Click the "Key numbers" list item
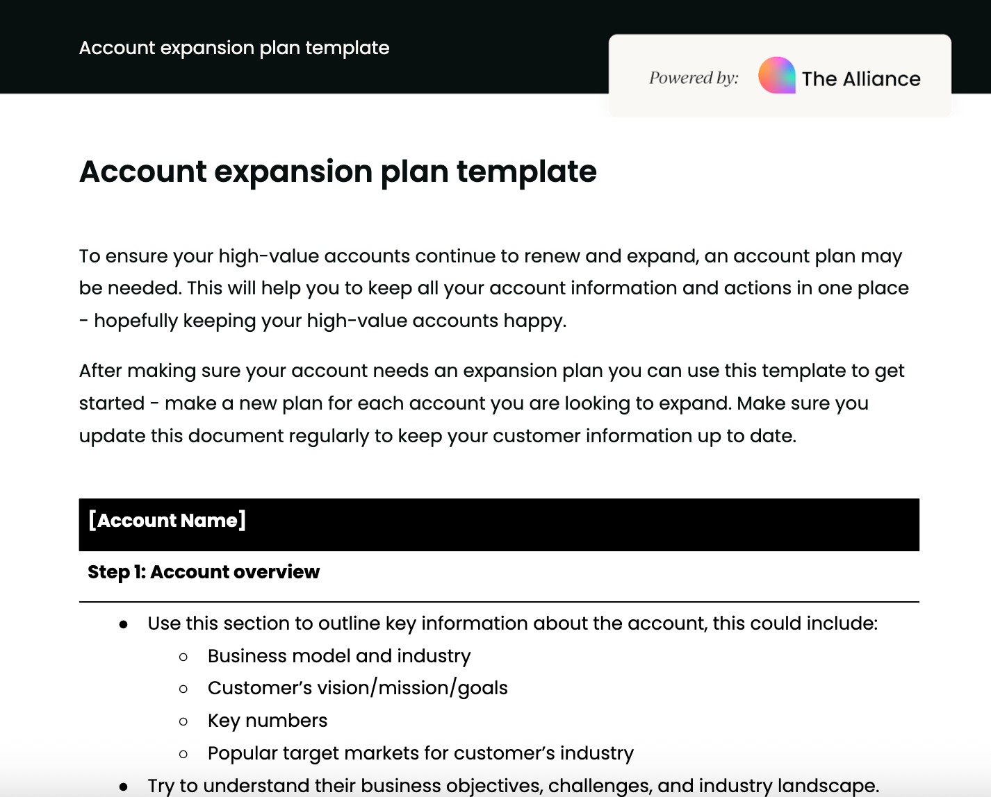The image size is (991, 797). coord(268,721)
